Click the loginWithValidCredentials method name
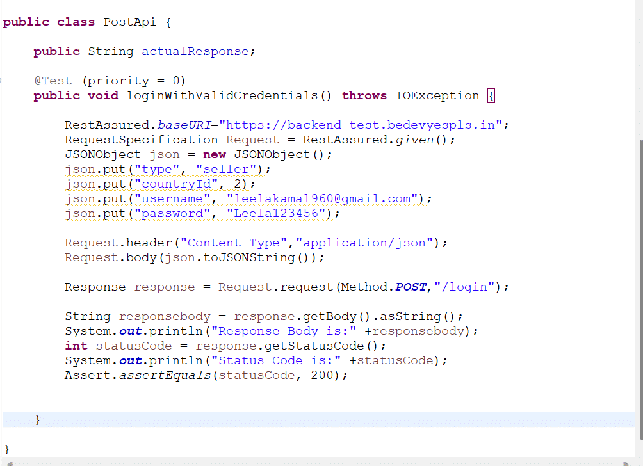The height and width of the screenshot is (466, 643). [222, 95]
